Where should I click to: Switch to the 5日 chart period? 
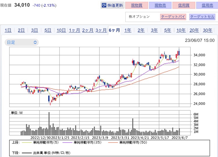[x=48, y=30]
